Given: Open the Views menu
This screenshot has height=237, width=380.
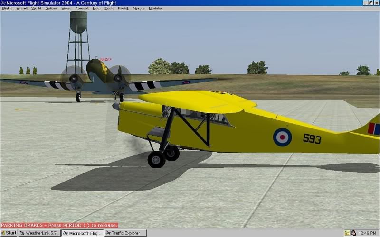Looking at the screenshot, I should coord(66,9).
